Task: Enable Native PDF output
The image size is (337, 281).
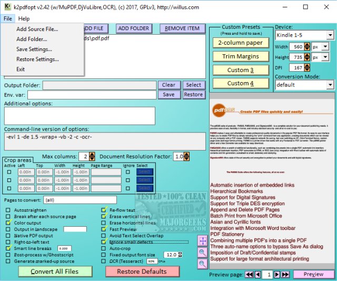Action: point(8,236)
